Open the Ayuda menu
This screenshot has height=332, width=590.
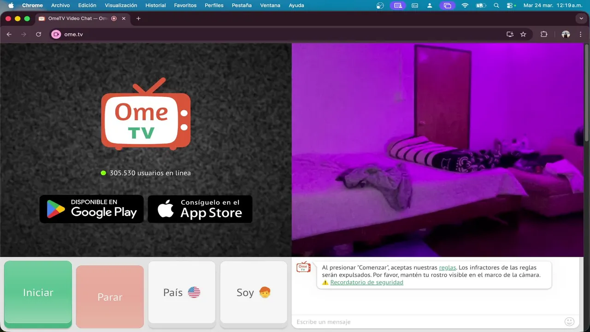pos(296,6)
